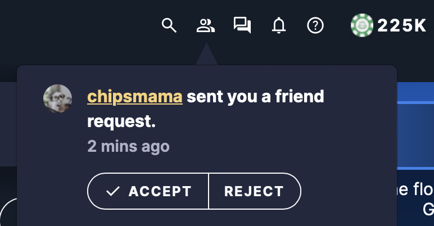Open the chat messages icon
This screenshot has height=226, width=434.
242,25
